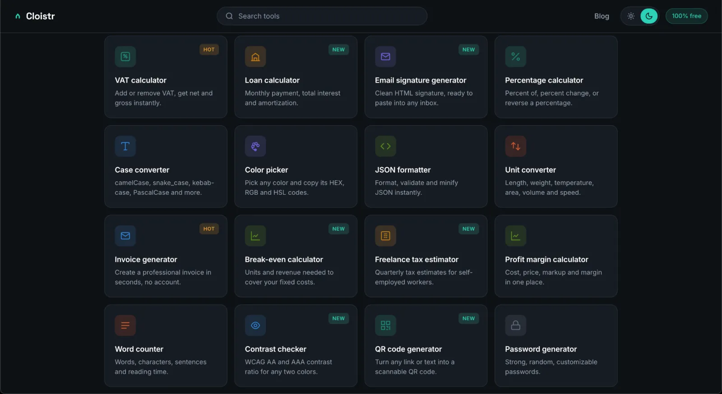Click the NEW badge on Freelance tax estimator
Image resolution: width=722 pixels, height=394 pixels.
pyautogui.click(x=468, y=229)
